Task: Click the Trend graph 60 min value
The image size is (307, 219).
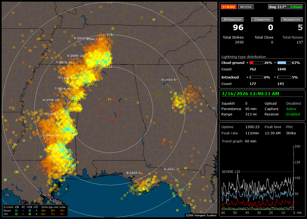Action: coord(251,141)
